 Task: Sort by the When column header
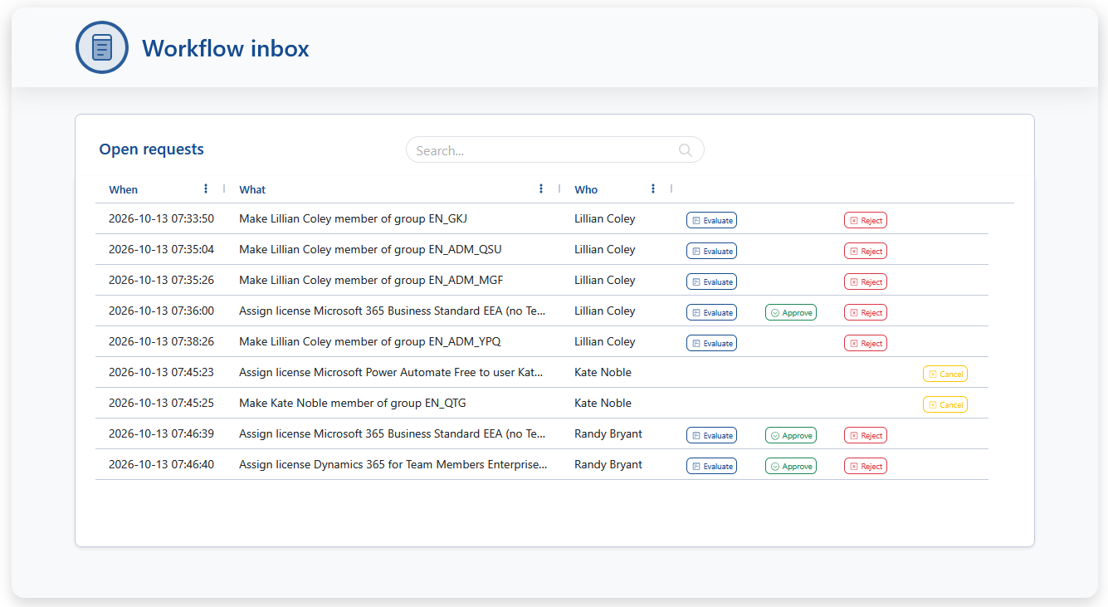click(x=124, y=189)
